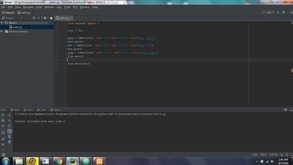
Task: Collapse the tkinter project folder arrow
Action: tap(2, 22)
